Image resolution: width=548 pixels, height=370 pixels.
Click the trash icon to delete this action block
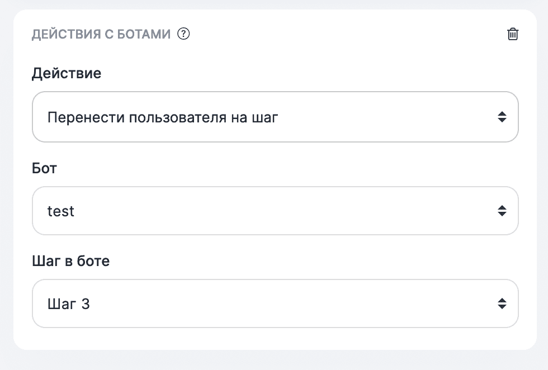click(512, 34)
